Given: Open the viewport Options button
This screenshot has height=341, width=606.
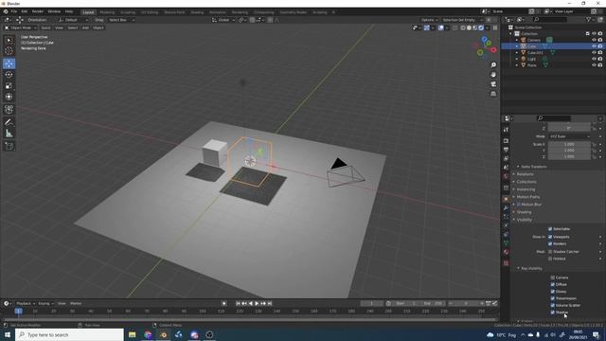Looking at the screenshot, I should (x=429, y=20).
